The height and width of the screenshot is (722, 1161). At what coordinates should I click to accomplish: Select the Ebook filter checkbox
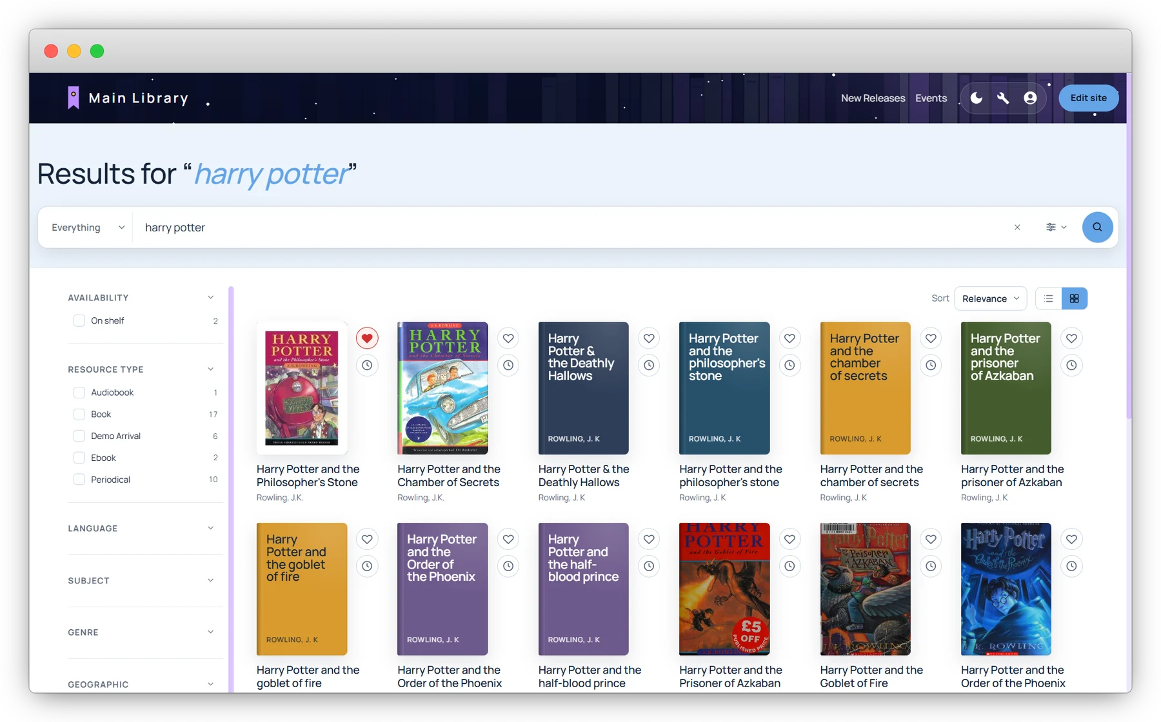click(x=79, y=458)
